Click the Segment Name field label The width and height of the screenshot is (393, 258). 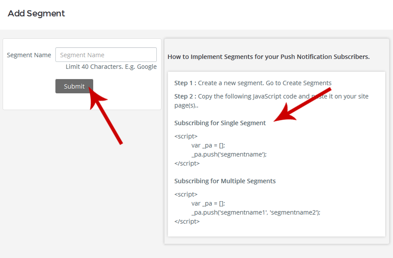pyautogui.click(x=29, y=55)
